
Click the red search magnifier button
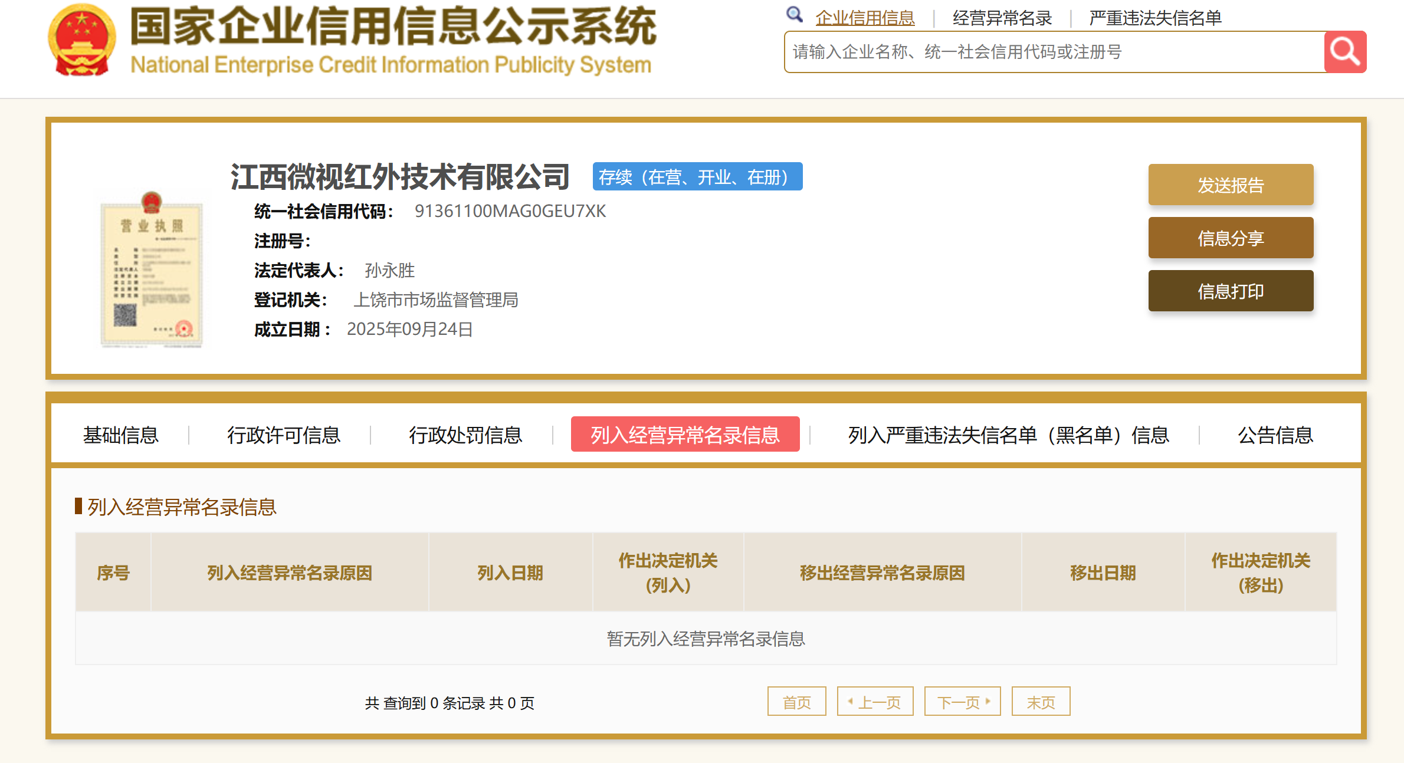pos(1344,52)
